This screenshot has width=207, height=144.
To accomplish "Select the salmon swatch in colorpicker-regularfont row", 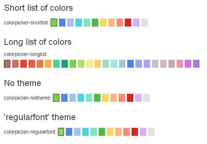I will tap(127, 132).
